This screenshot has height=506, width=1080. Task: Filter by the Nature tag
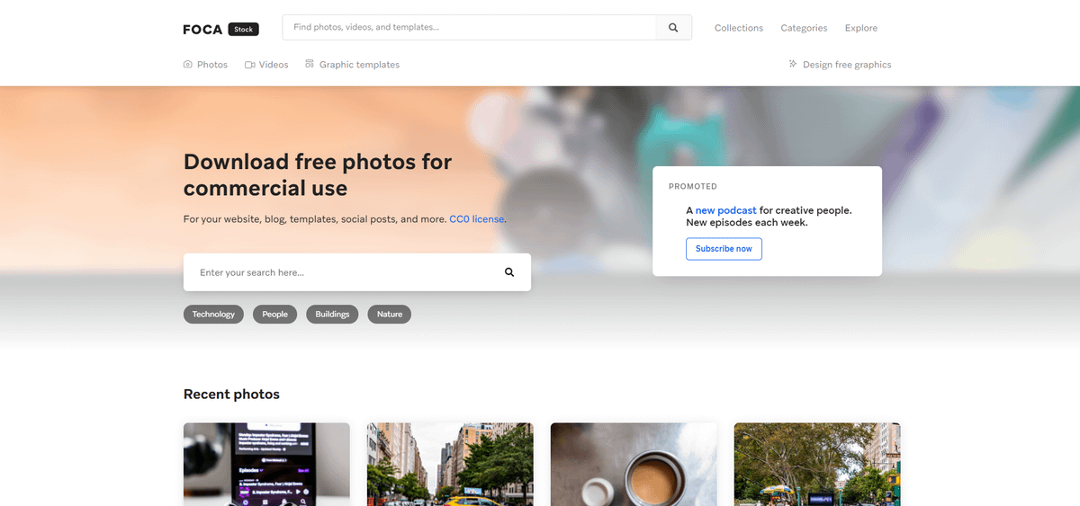pyautogui.click(x=389, y=315)
